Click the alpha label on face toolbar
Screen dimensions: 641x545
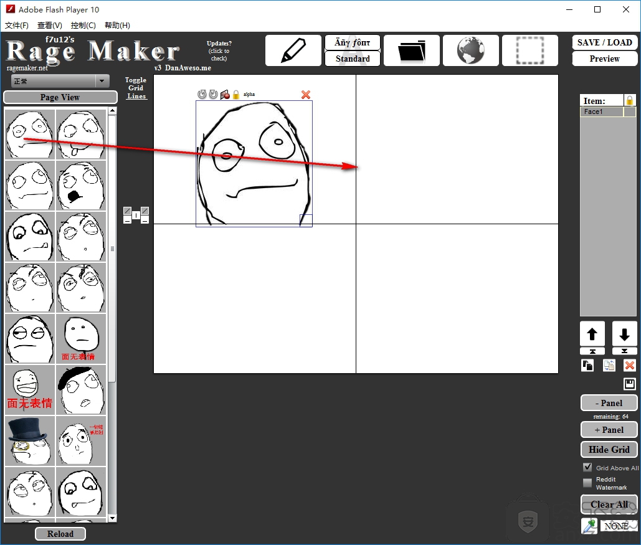[x=249, y=95]
